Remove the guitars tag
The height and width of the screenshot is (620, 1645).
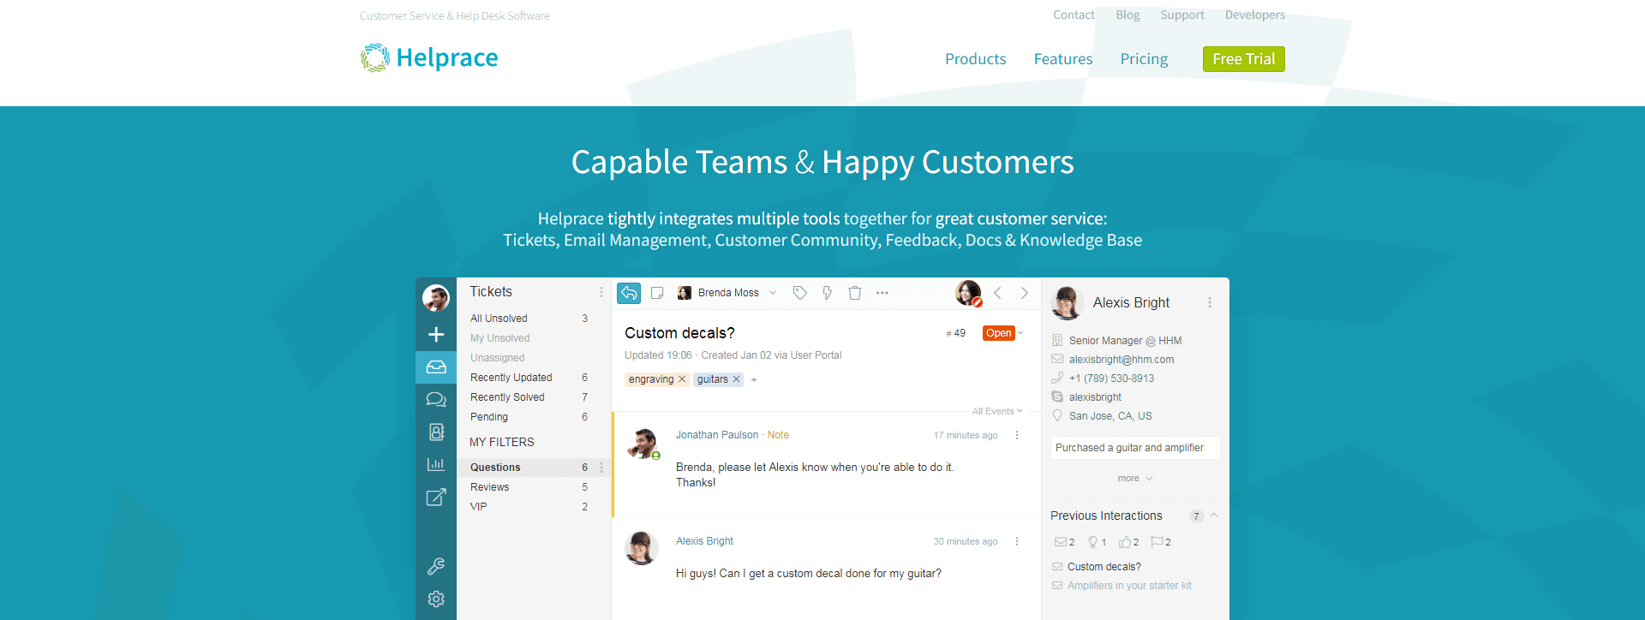point(736,379)
